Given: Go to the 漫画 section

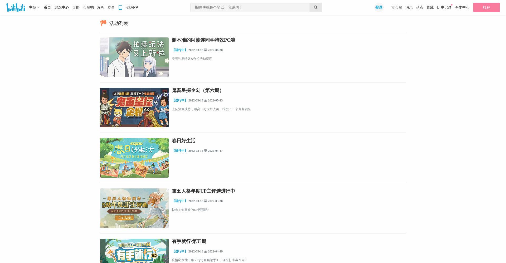Looking at the screenshot, I should coord(101,7).
